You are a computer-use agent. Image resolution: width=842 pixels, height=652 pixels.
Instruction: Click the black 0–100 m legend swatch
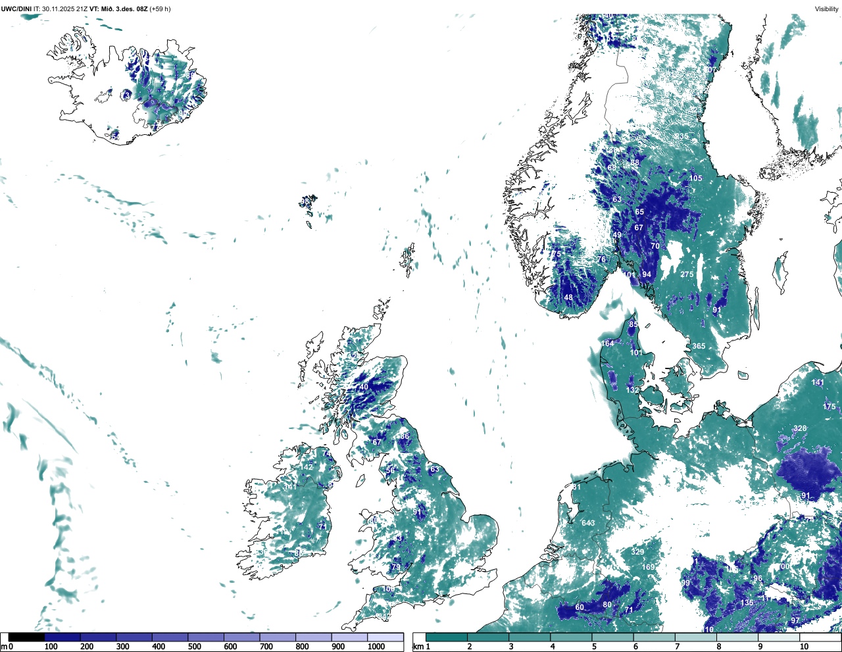click(x=26, y=637)
